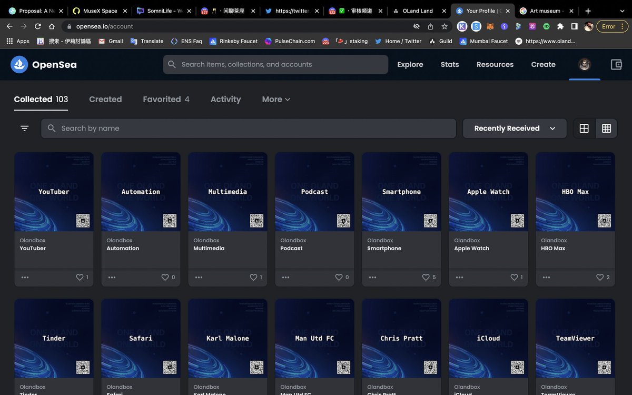Open the PulseChain.com bookmark
632x395 pixels.
pyautogui.click(x=290, y=41)
